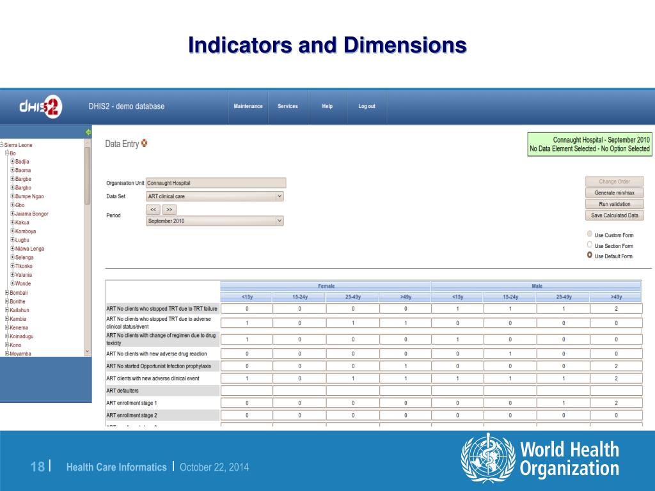Click Female 25-49y cell for TRT failure row
655x491 pixels.
[x=353, y=309]
